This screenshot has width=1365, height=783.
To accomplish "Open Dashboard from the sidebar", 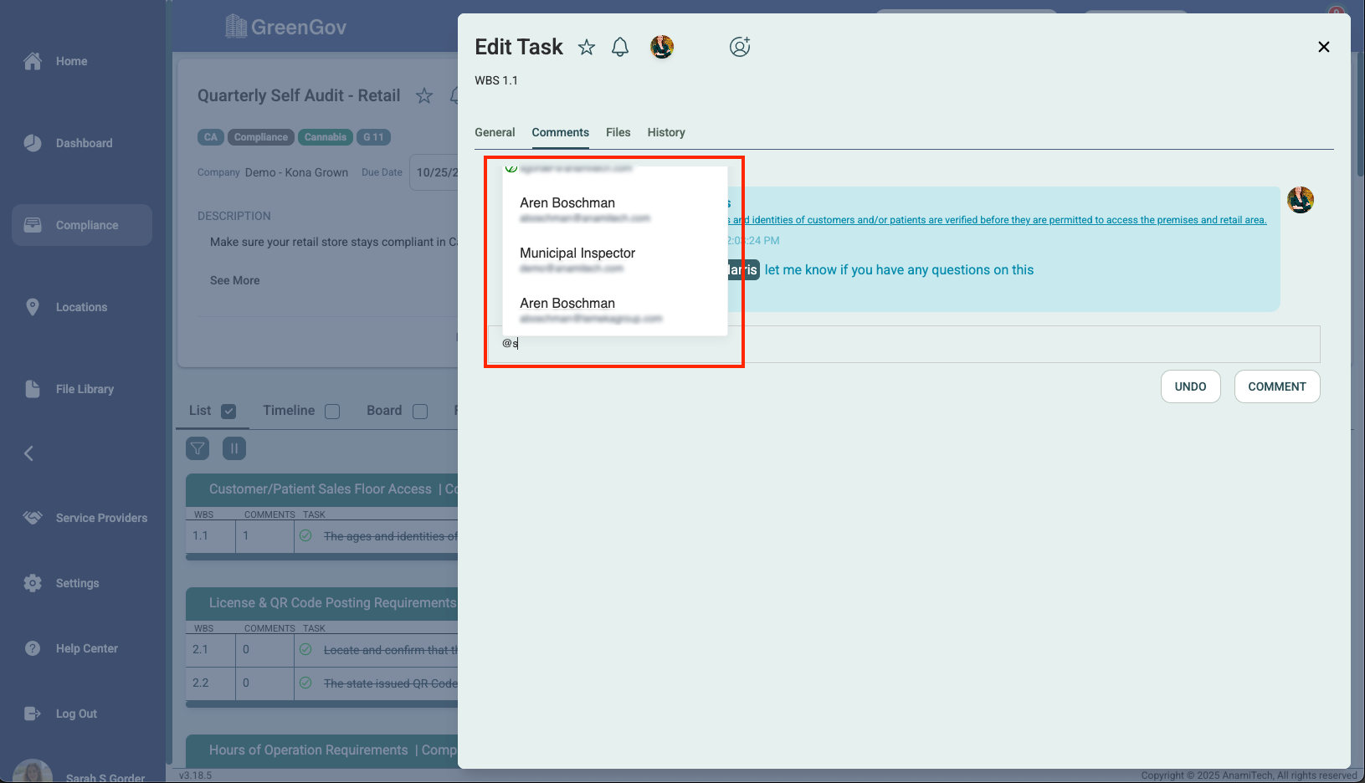I will (84, 143).
